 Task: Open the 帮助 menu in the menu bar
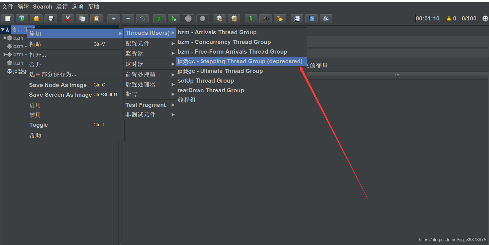93,6
